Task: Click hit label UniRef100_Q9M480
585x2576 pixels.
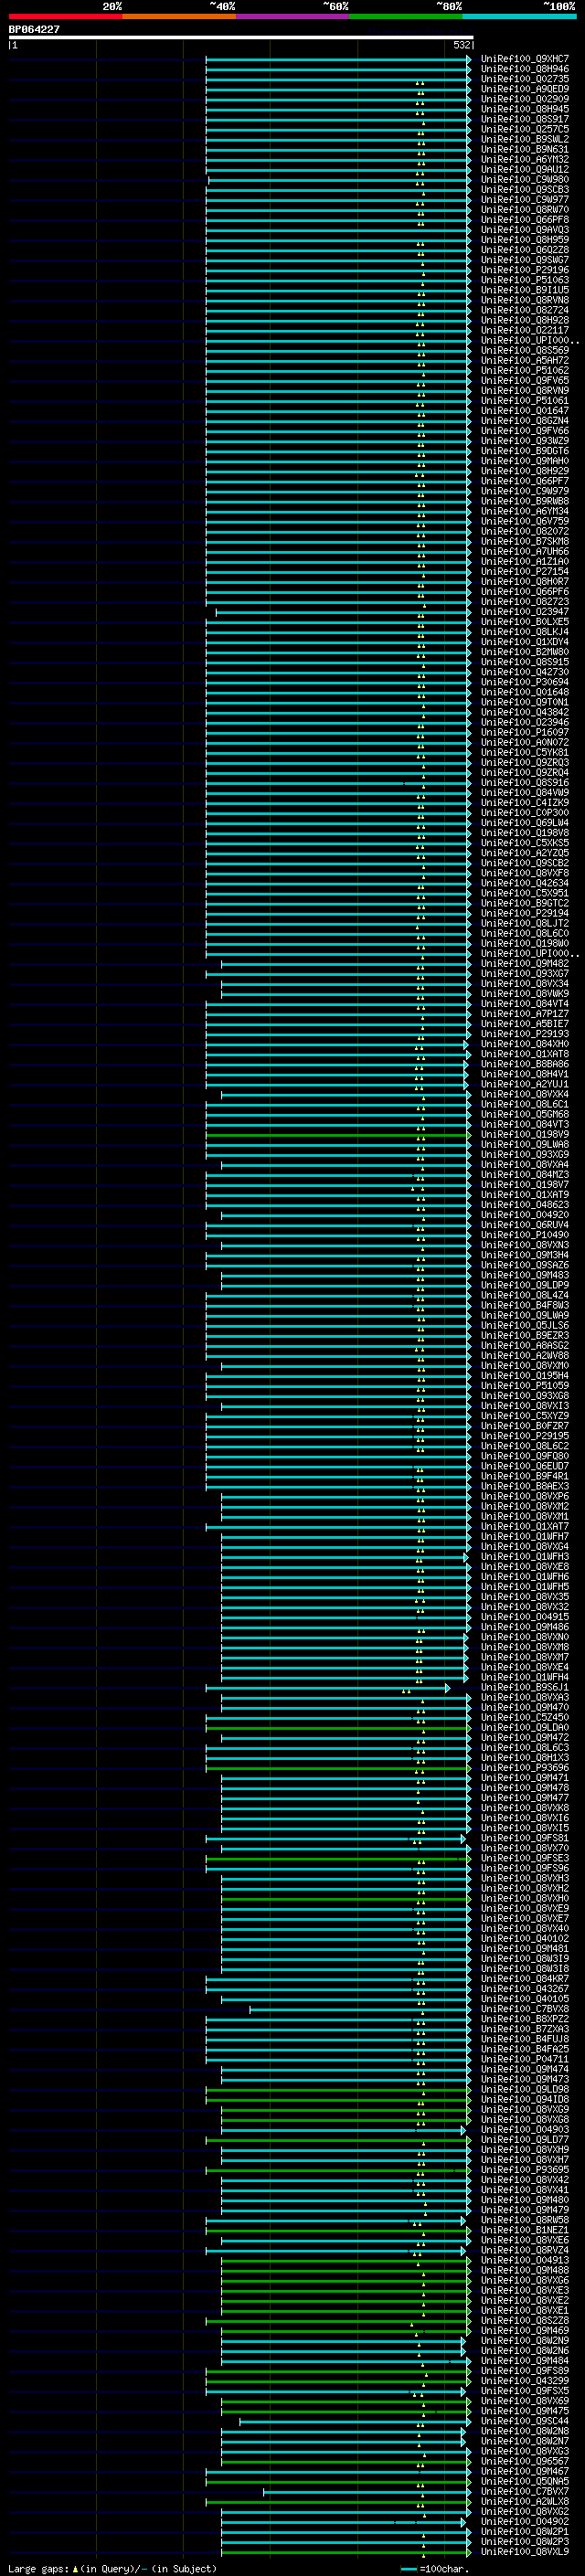Action: pyautogui.click(x=525, y=2200)
